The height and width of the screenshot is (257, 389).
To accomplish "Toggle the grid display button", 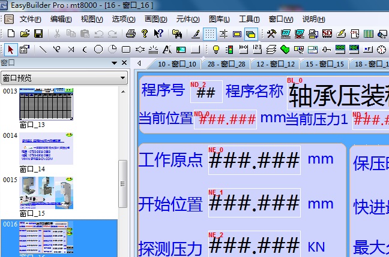I will click(x=210, y=34).
